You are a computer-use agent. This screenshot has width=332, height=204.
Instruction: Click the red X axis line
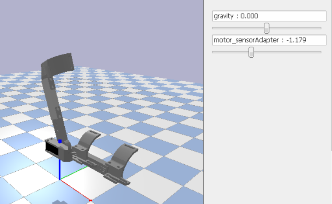(76, 190)
